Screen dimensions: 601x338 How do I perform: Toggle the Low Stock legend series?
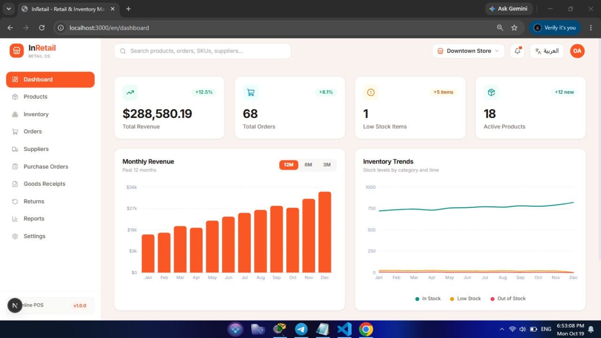(x=465, y=299)
